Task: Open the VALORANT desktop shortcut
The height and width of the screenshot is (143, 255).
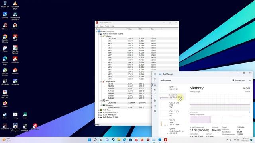Action: (5, 126)
